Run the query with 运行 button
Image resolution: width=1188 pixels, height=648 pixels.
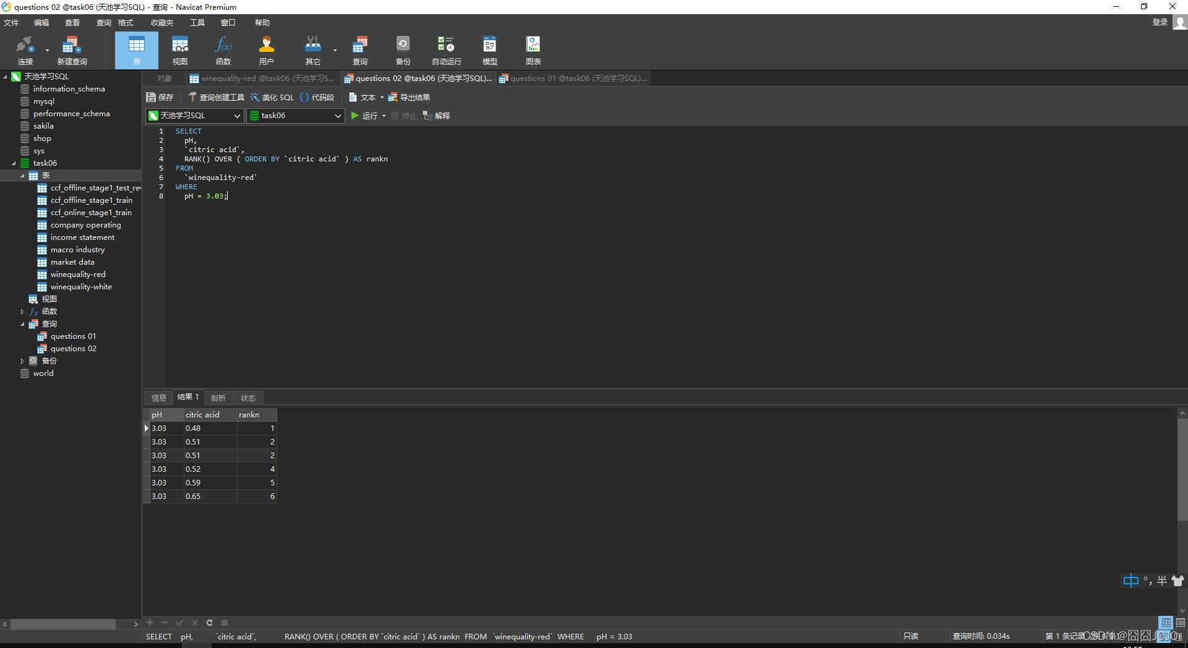click(x=364, y=116)
